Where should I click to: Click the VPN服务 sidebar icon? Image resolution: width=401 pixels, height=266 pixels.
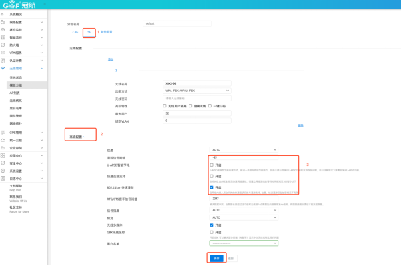pos(3,53)
